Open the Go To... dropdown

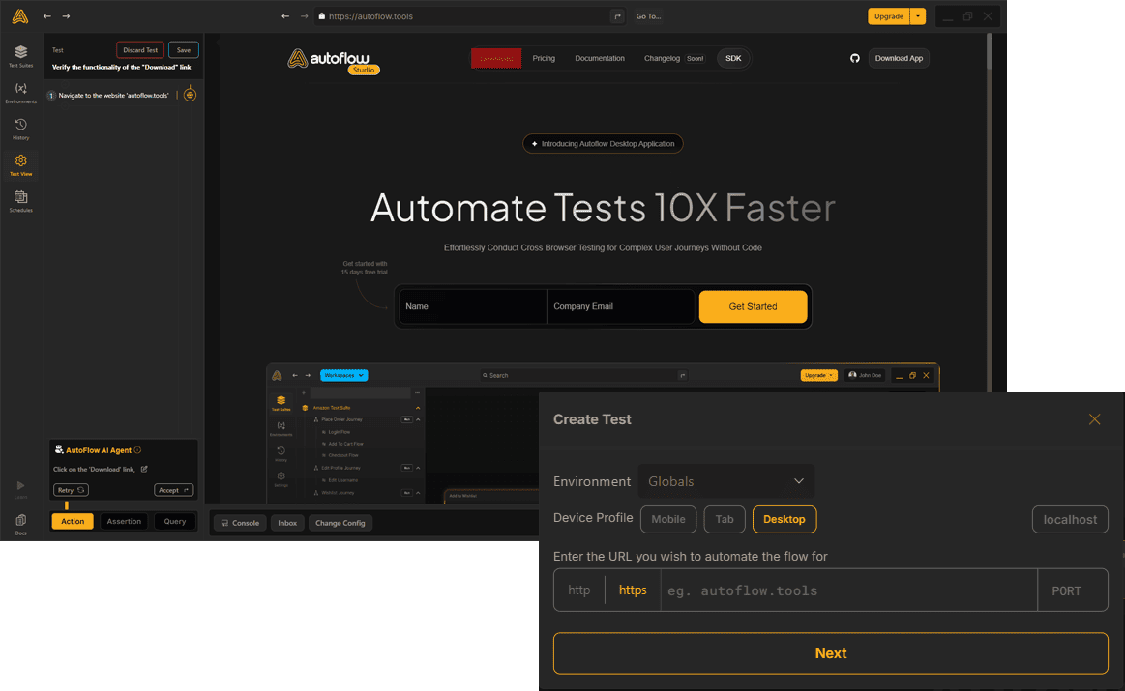(649, 15)
